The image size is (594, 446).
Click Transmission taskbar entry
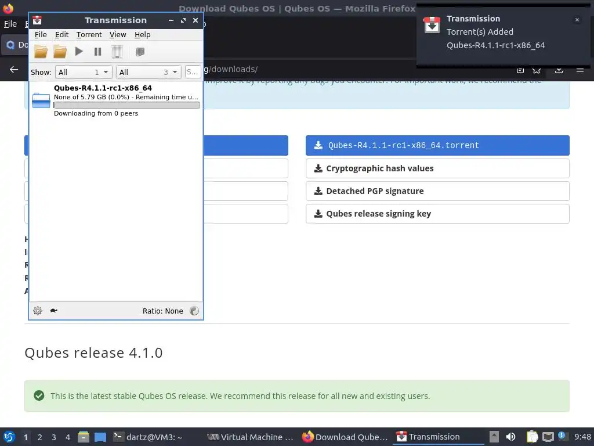[x=439, y=437]
